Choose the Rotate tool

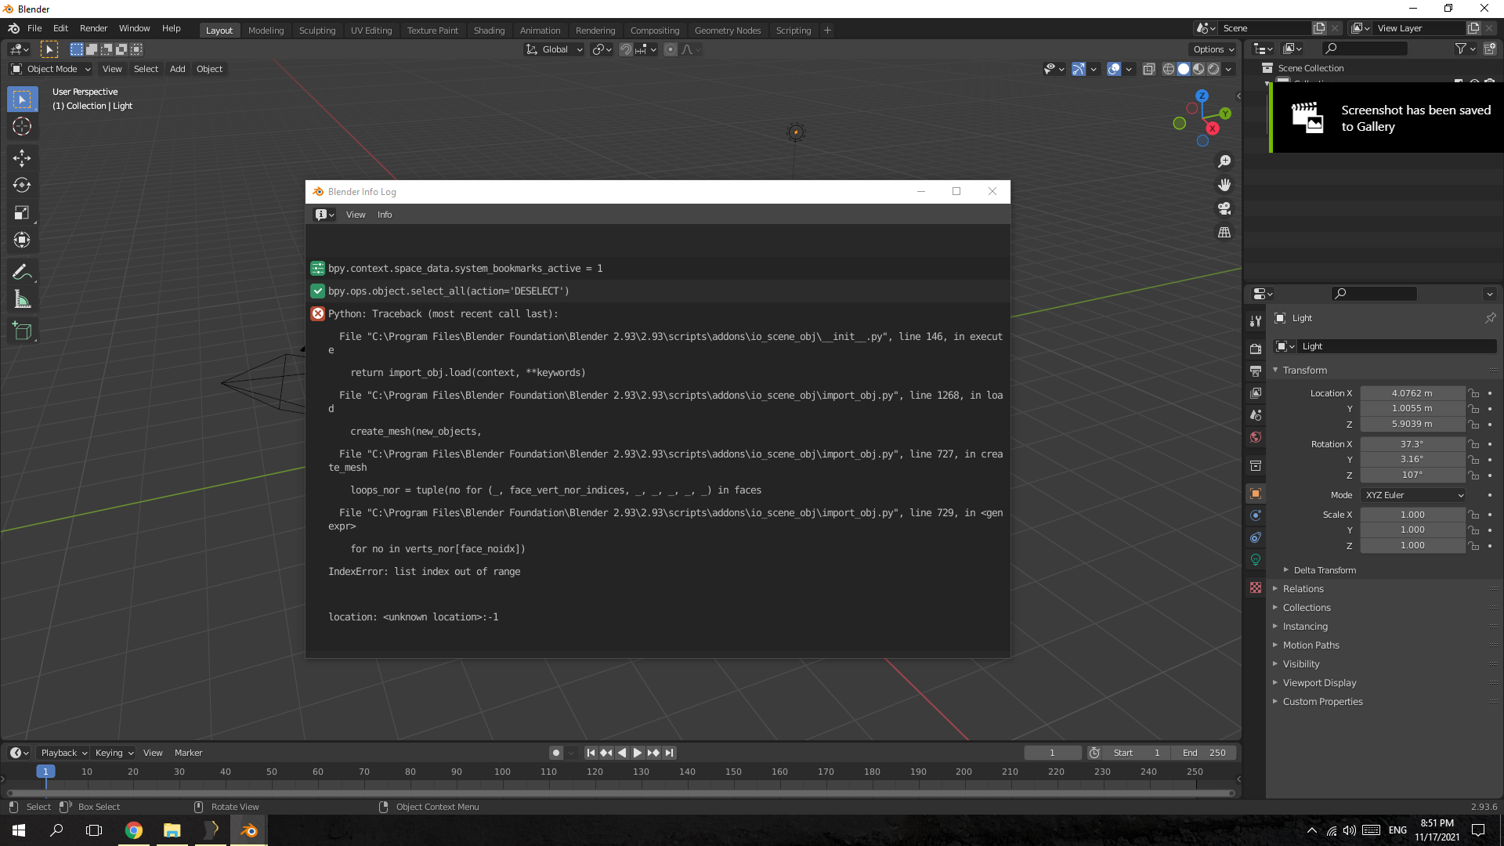pos(22,186)
